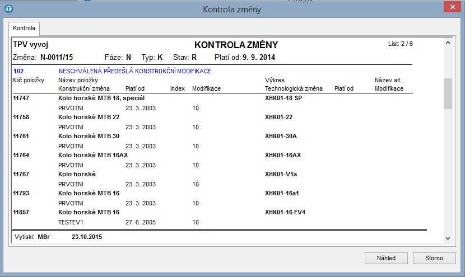This screenshot has height=277, width=465.
Task: Select the drawing XHK01-16 EV4
Action: tap(285, 212)
